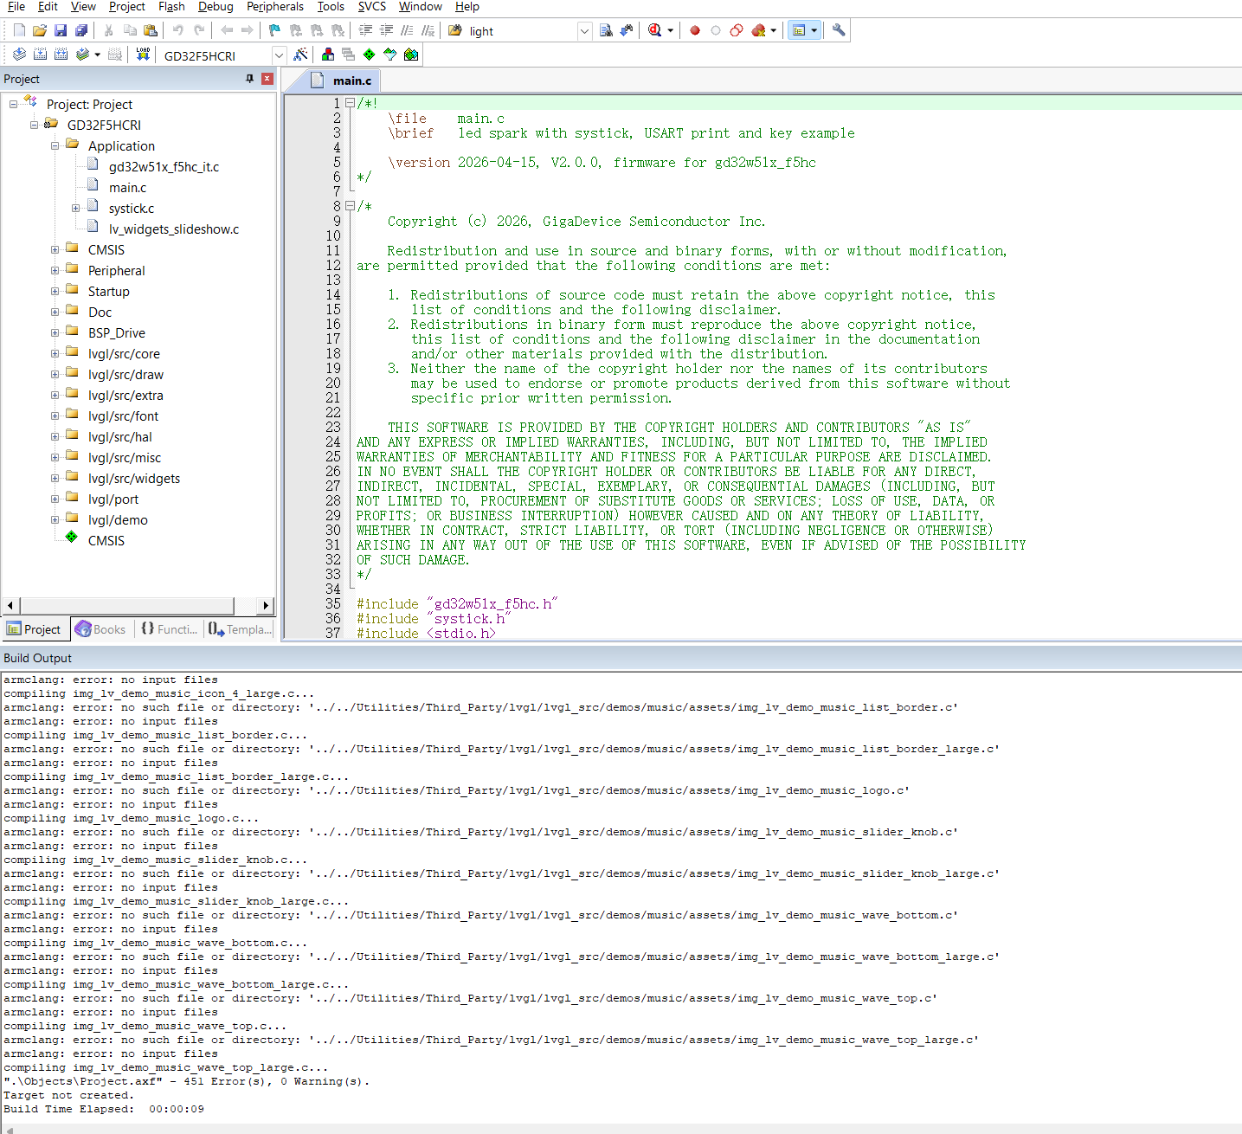Select the lvgl/demo group
1242x1134 pixels.
click(x=118, y=520)
